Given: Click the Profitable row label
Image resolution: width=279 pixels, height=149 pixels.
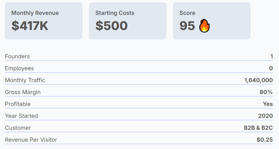Looking at the screenshot, I should [x=17, y=104].
